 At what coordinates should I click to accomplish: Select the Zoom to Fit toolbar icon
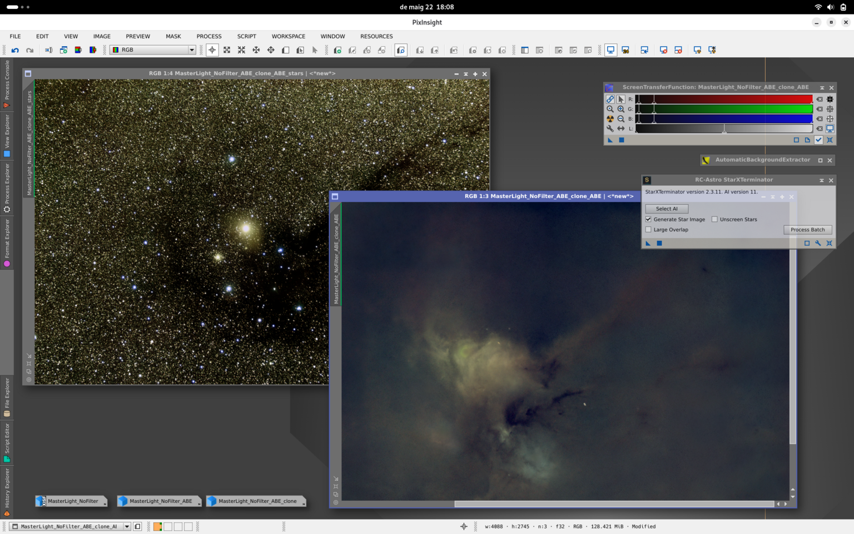click(227, 50)
